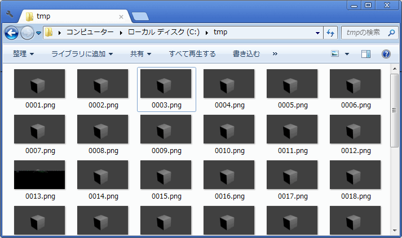Click the 0013.png file name label

click(40, 196)
